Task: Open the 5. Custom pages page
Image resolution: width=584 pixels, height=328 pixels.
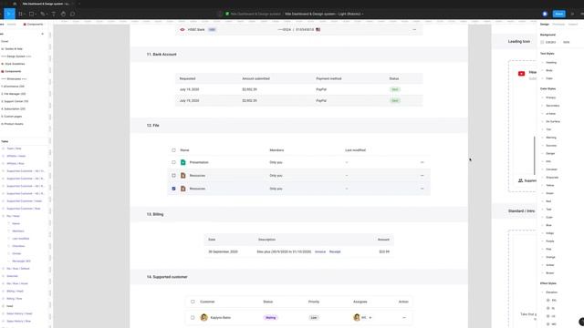Action: point(12,117)
